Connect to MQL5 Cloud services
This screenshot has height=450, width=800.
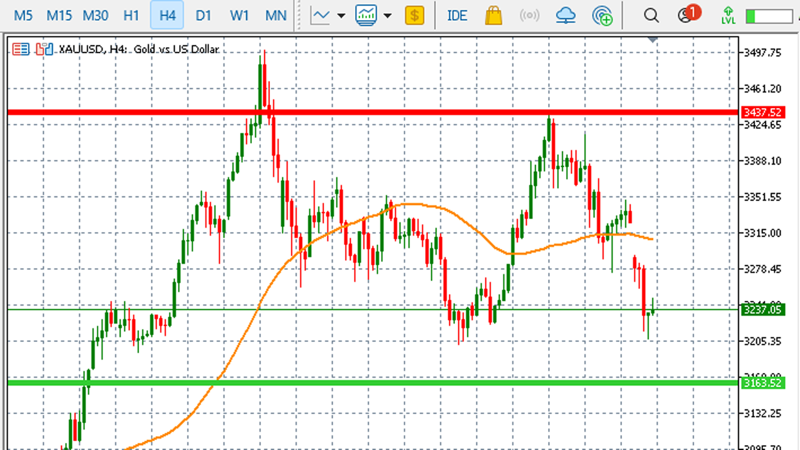[x=565, y=16]
